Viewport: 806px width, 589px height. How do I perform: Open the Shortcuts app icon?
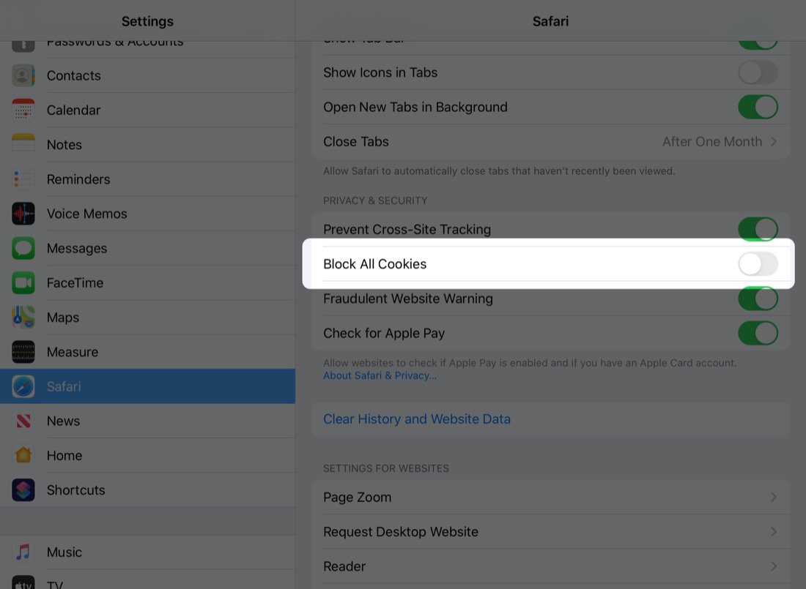(x=23, y=489)
